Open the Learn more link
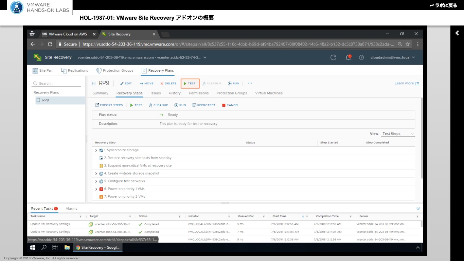Image resolution: width=464 pixels, height=261 pixels. point(407,83)
